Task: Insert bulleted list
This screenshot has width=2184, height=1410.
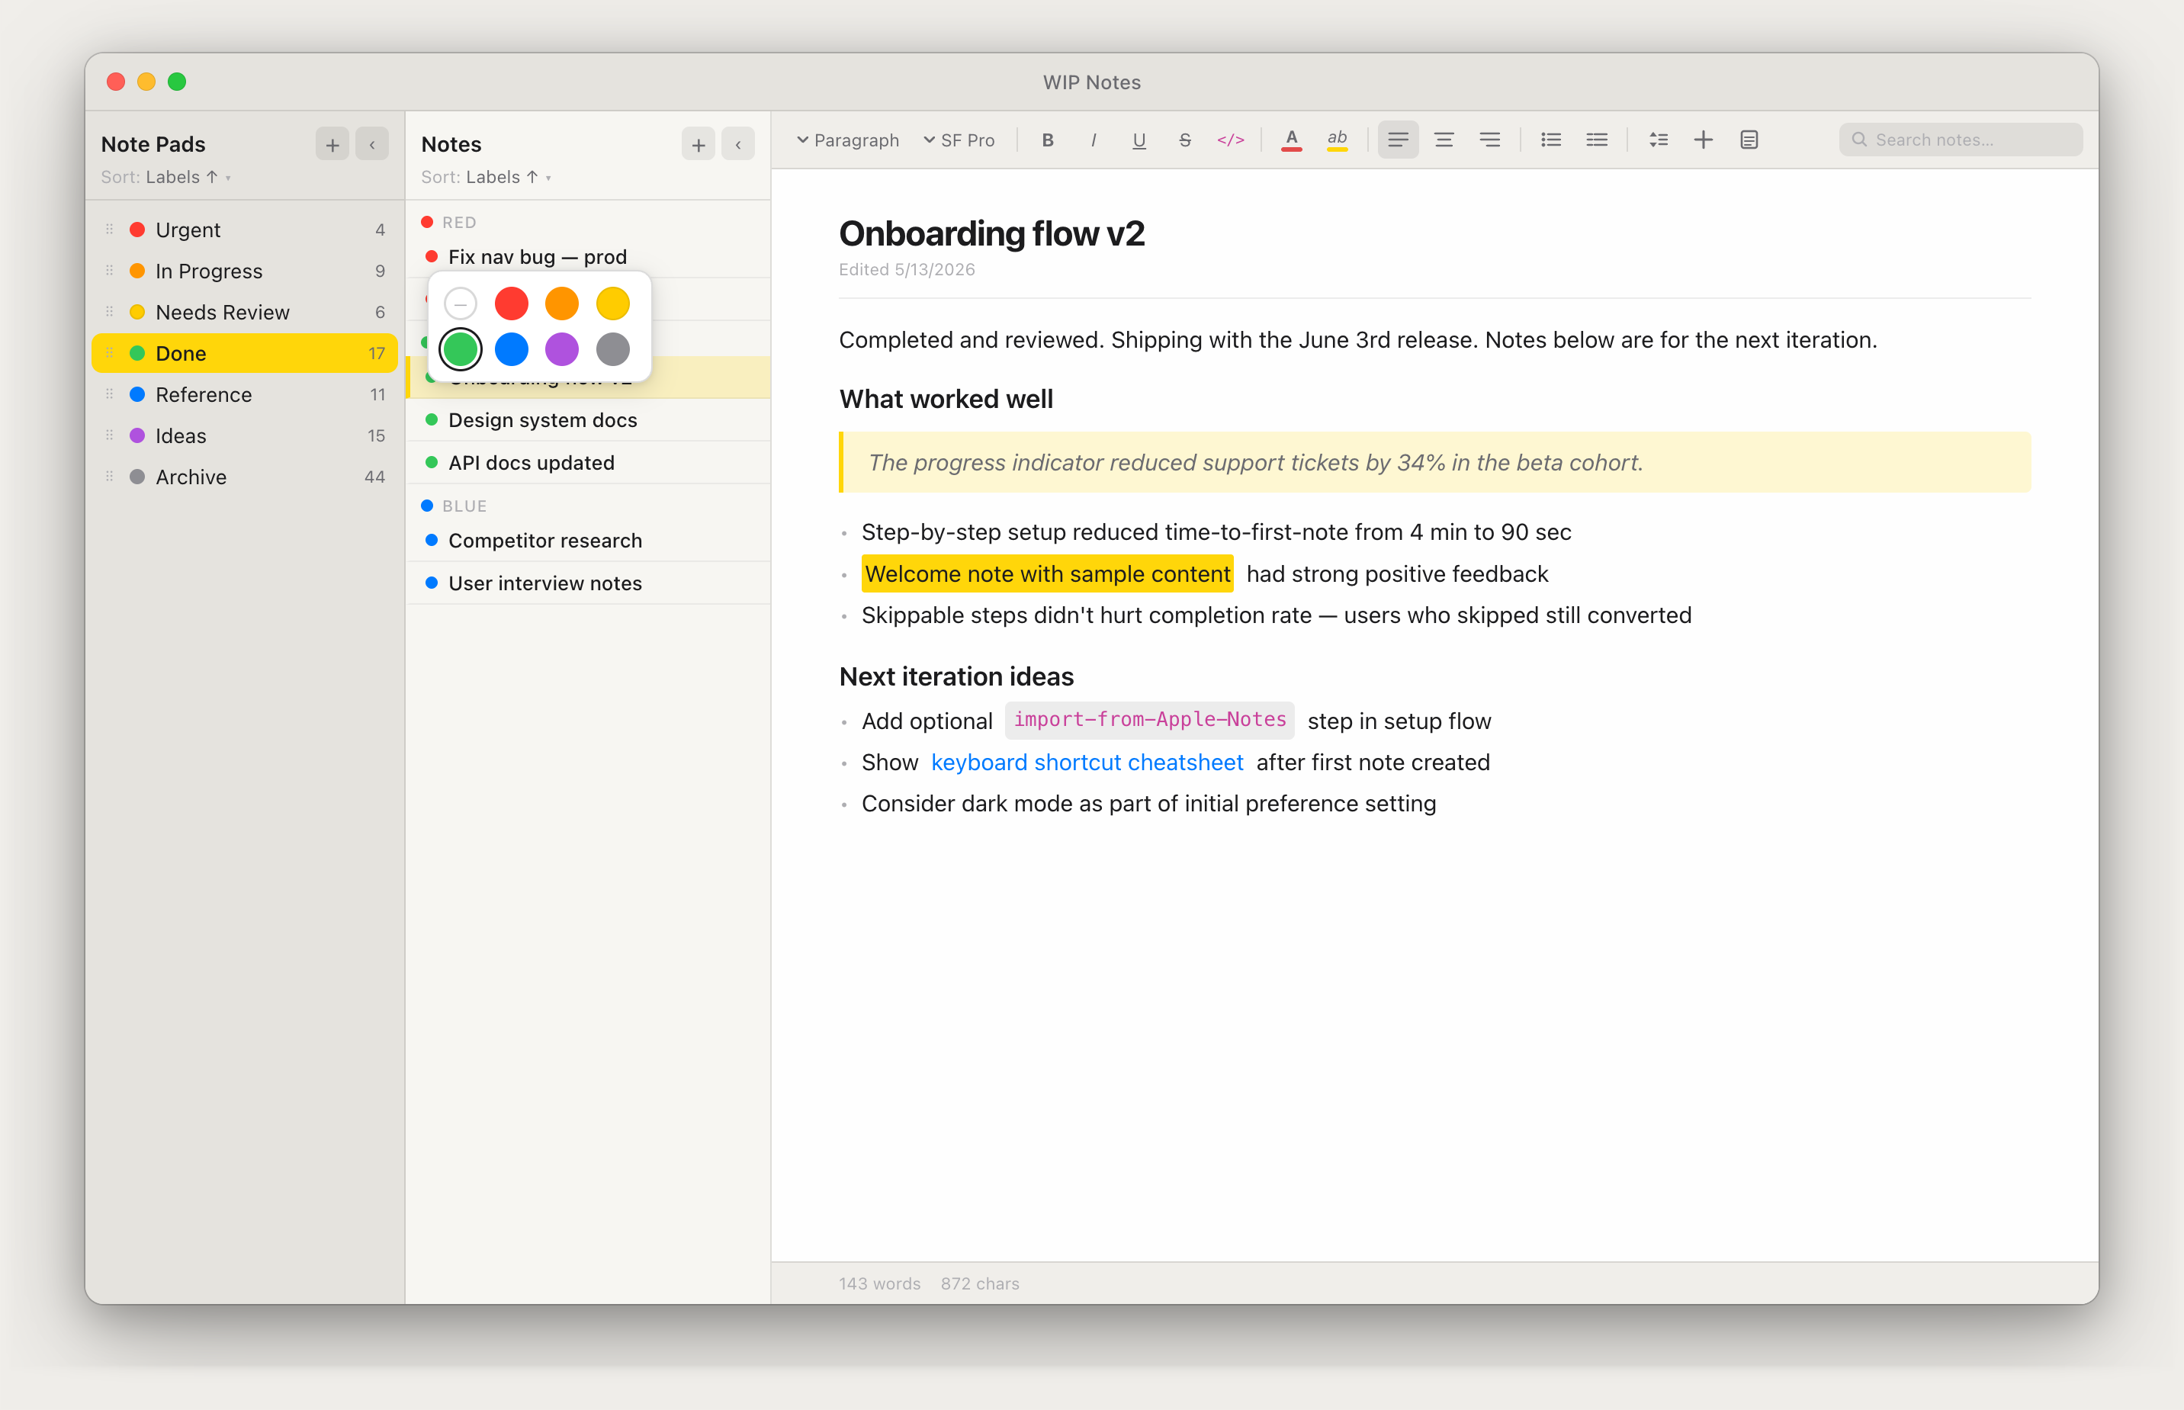Action: (1550, 140)
